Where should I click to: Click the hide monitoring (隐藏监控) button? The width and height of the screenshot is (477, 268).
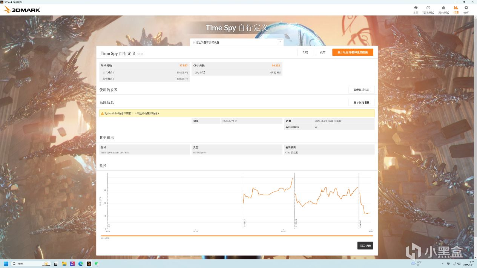[365, 245]
